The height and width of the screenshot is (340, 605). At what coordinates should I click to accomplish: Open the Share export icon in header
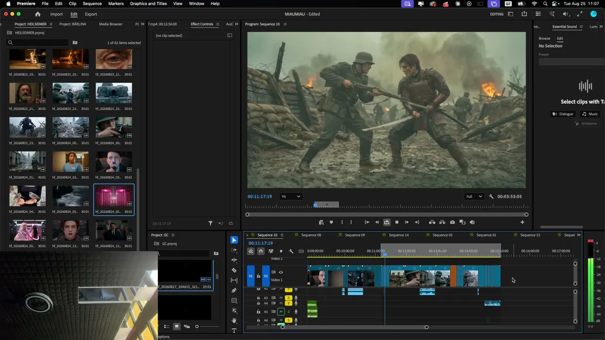pos(524,14)
